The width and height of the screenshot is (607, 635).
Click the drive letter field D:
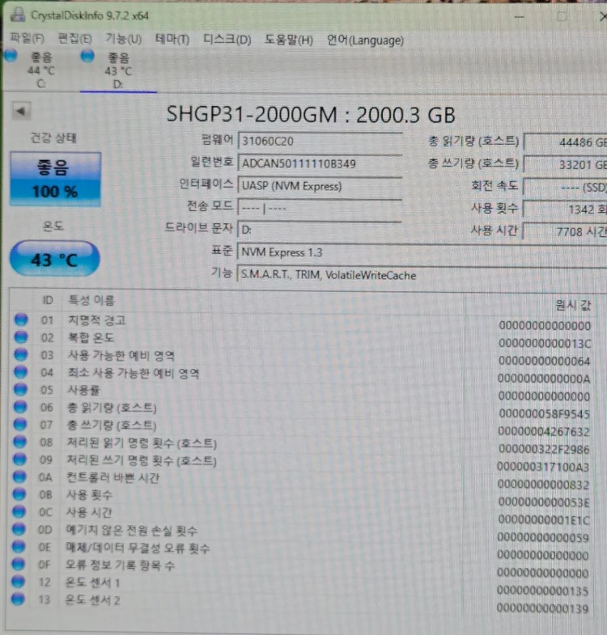(x=320, y=230)
